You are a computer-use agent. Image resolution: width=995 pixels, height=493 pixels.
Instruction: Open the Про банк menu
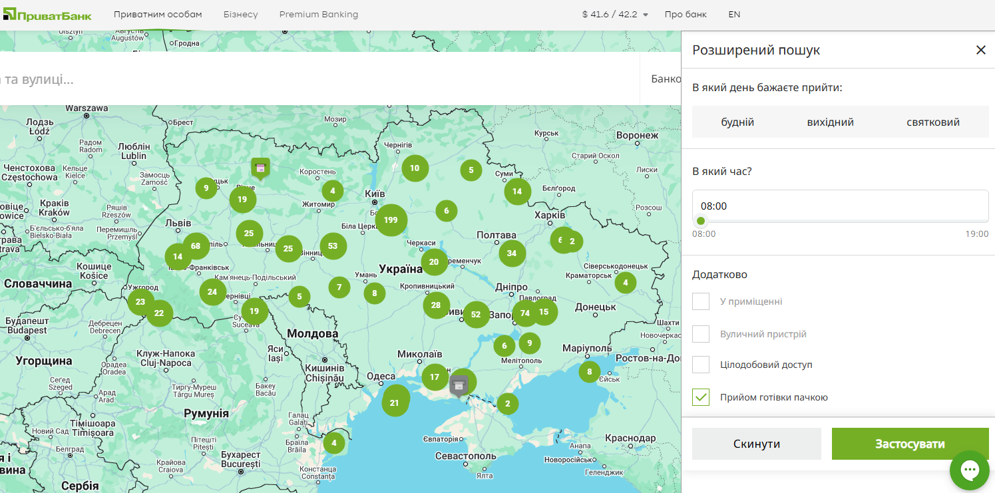[x=686, y=15]
